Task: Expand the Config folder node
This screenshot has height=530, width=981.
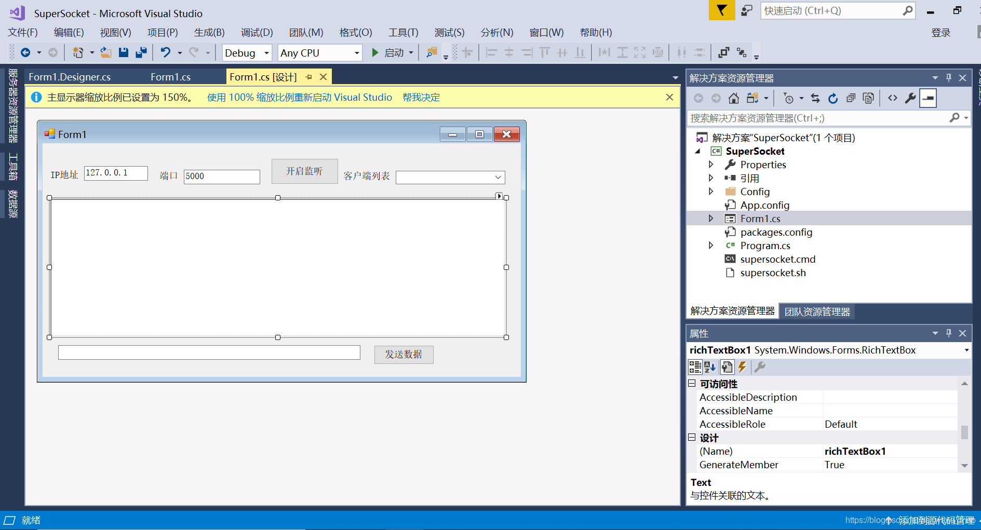Action: point(711,192)
